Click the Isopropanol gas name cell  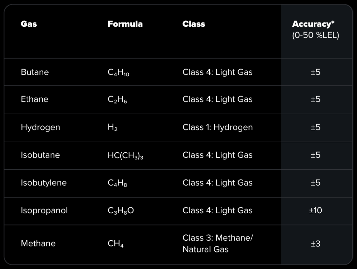[44, 210]
